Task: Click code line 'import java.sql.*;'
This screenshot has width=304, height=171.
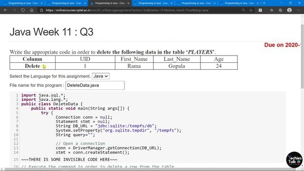Action: point(43,95)
